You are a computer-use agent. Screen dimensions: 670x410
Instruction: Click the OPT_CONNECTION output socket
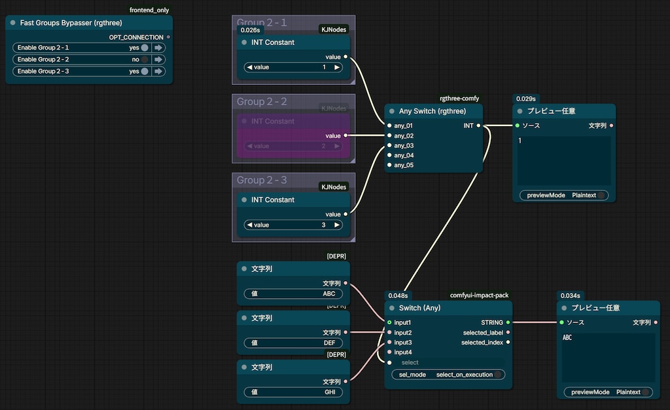pos(168,37)
